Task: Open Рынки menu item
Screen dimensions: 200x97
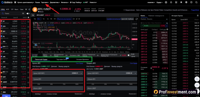Action: 38,2
